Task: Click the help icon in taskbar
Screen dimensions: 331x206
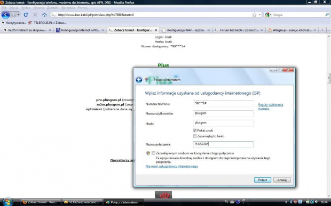Action: [238, 202]
